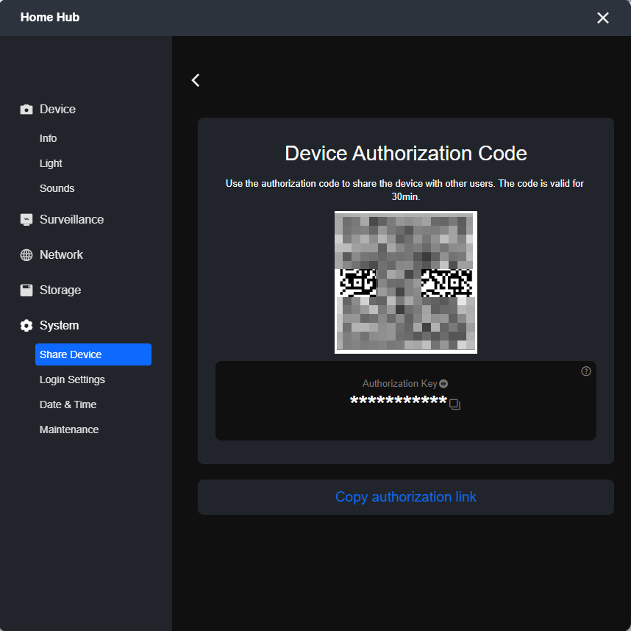The height and width of the screenshot is (631, 631).
Task: Select Share Device menu item
Action: tap(93, 354)
